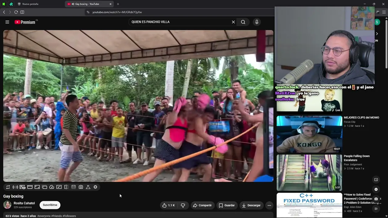Visit the Poor Judgement channel
The image size is (388, 218).
[353, 164]
